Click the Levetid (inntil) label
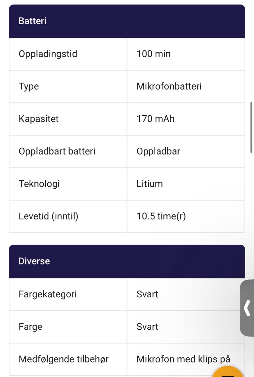This screenshot has height=377, width=254. [x=48, y=216]
